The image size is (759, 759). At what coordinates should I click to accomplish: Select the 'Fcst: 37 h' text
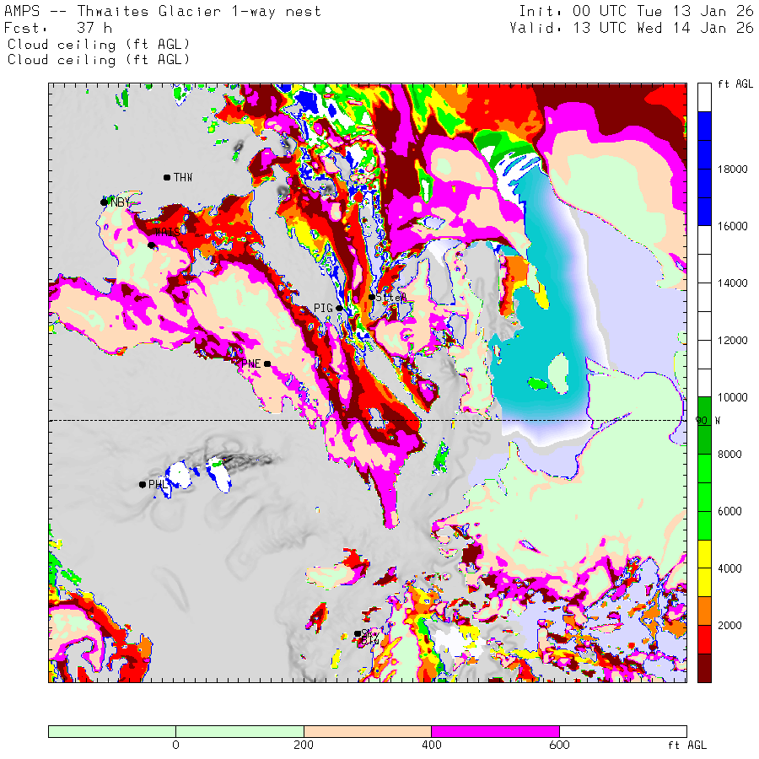point(58,28)
